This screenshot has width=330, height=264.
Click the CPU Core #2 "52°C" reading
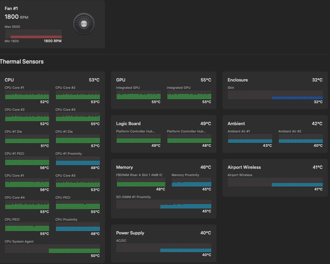(x=44, y=124)
